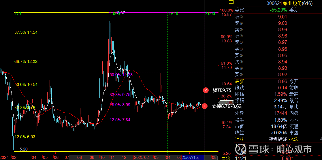Click the 换手 value 1.60%
Viewport: 322px width, 160px height.
point(280,120)
